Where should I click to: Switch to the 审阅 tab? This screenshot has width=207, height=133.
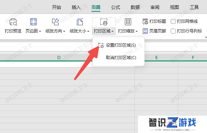click(155, 7)
